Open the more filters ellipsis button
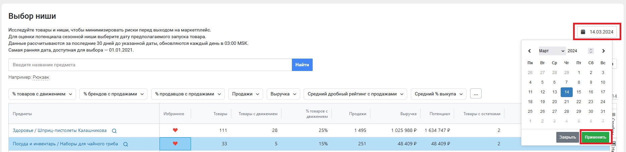This screenshot has height=152, width=626. tap(476, 94)
